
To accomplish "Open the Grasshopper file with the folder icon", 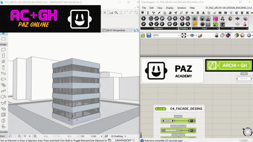I will 143,35.
